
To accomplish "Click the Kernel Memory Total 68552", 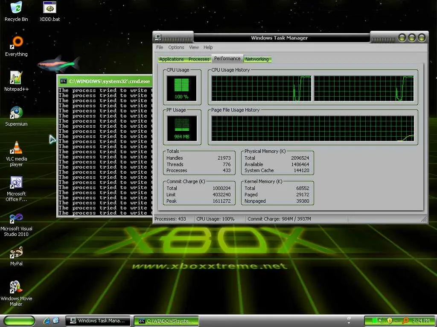I will [303, 188].
